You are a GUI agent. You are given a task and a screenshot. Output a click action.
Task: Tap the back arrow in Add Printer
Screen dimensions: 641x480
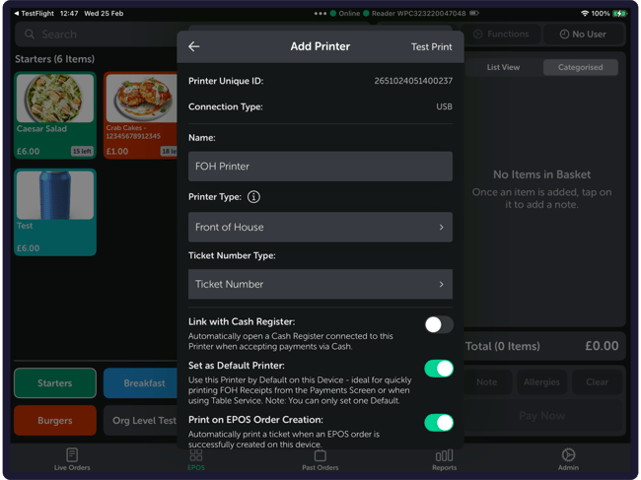[194, 46]
